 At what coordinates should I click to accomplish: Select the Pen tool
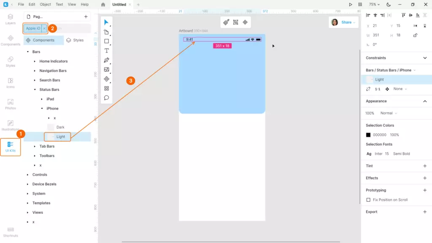point(106,60)
